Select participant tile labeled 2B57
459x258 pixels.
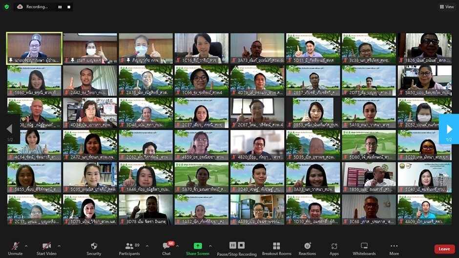tap(313, 81)
